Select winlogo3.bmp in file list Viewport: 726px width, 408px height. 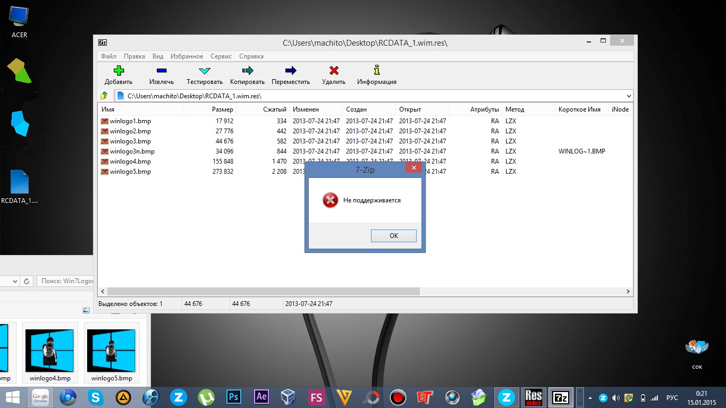(130, 141)
